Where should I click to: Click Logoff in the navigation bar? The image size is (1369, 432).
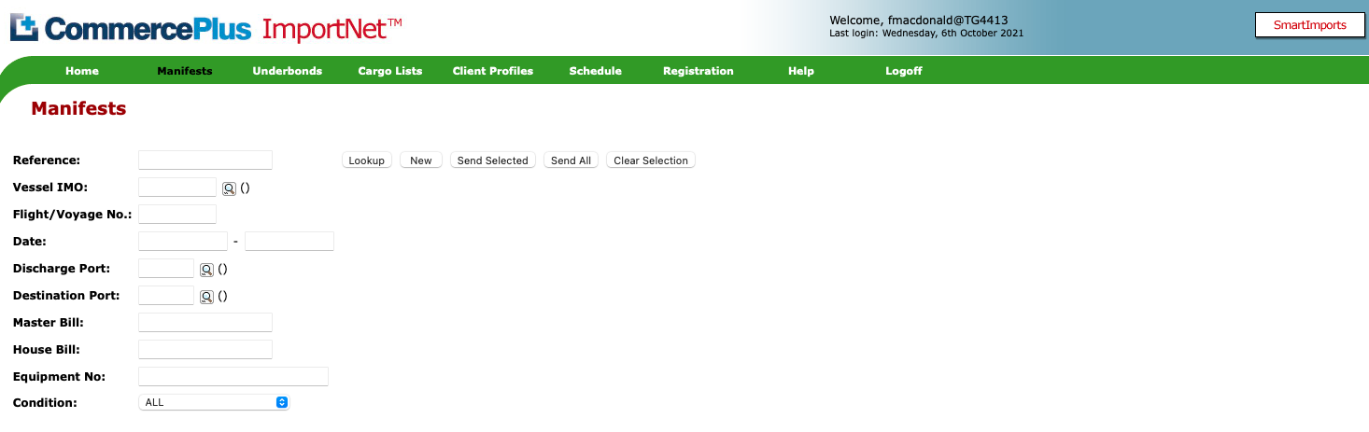(904, 71)
